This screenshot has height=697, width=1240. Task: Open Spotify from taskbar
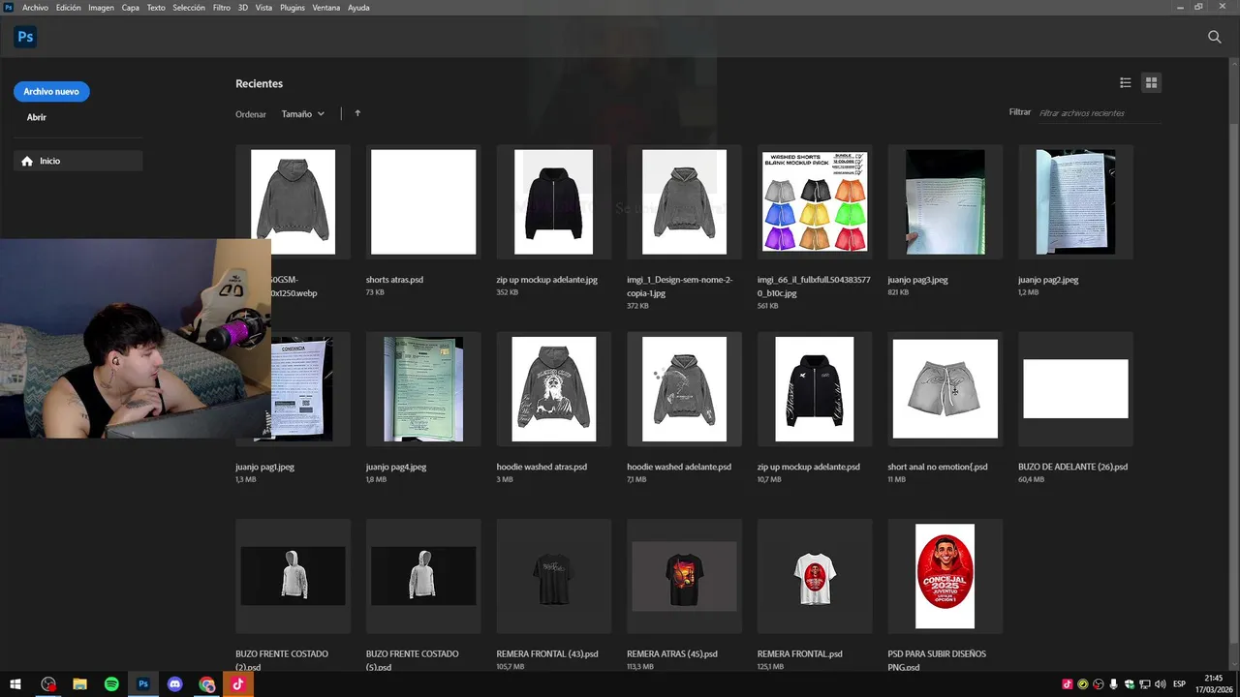click(111, 684)
